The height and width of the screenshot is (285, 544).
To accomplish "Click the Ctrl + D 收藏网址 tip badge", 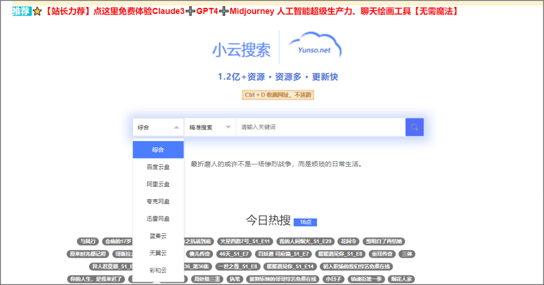I will click(x=278, y=95).
